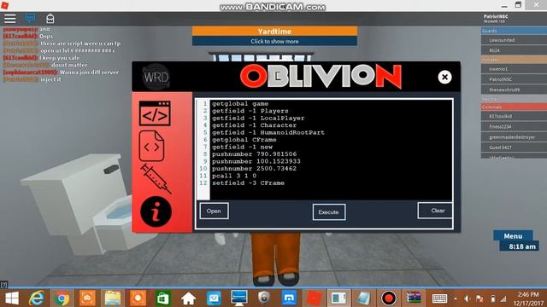This screenshot has width=547, height=307.
Task: Select player thenewchris99 in player list
Action: (x=514, y=90)
